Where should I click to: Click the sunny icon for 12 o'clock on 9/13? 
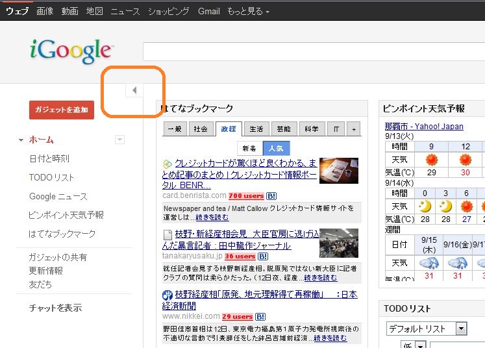(466, 160)
